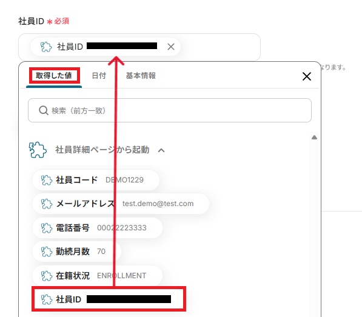
Task: Click the magnifier icon in the search box
Action: click(x=44, y=110)
